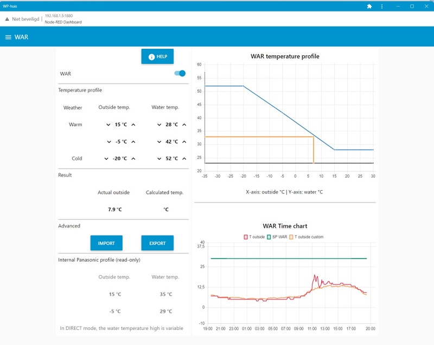
Task: Increase Warm outside temp 15 °C
Action: click(133, 125)
